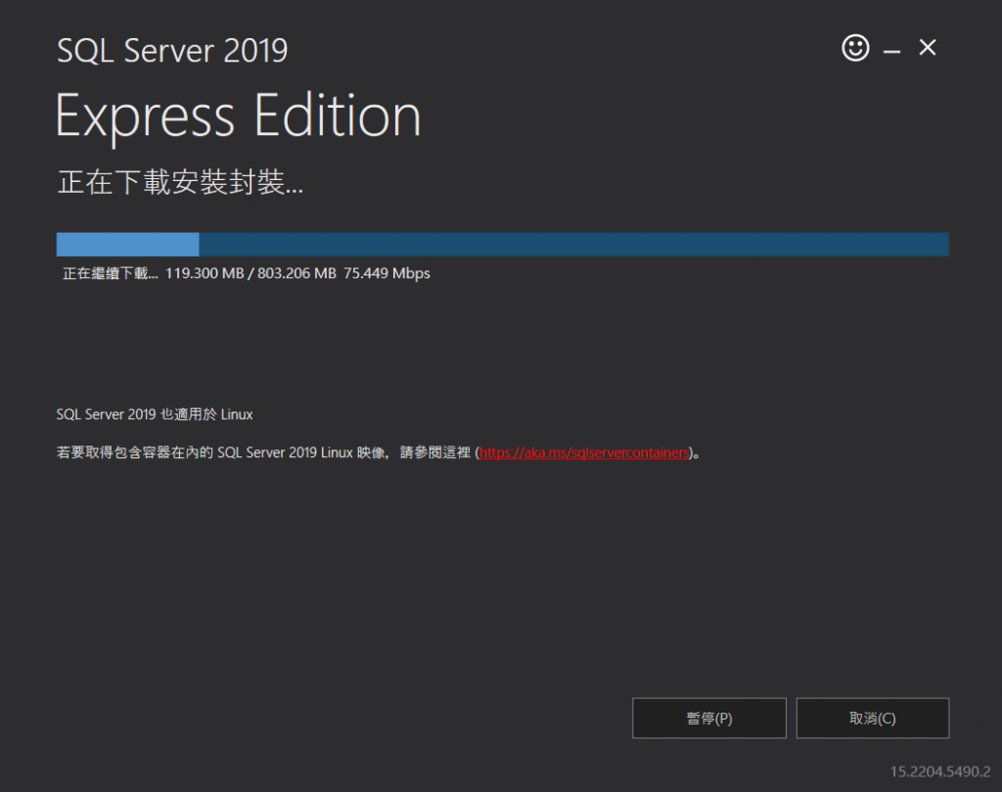Click the 請參閱這裡 phrase before the link
Viewport: 1002px width, 792px height.
point(435,452)
